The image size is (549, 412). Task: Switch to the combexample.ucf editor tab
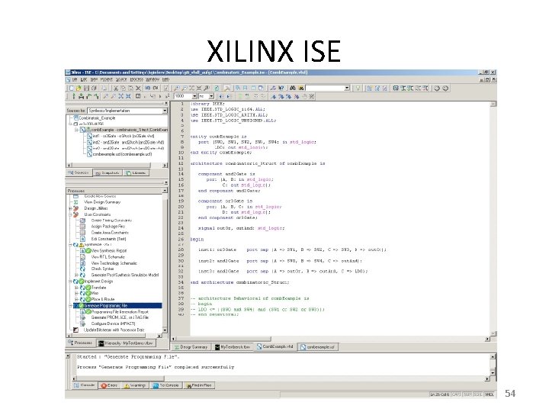(317, 347)
